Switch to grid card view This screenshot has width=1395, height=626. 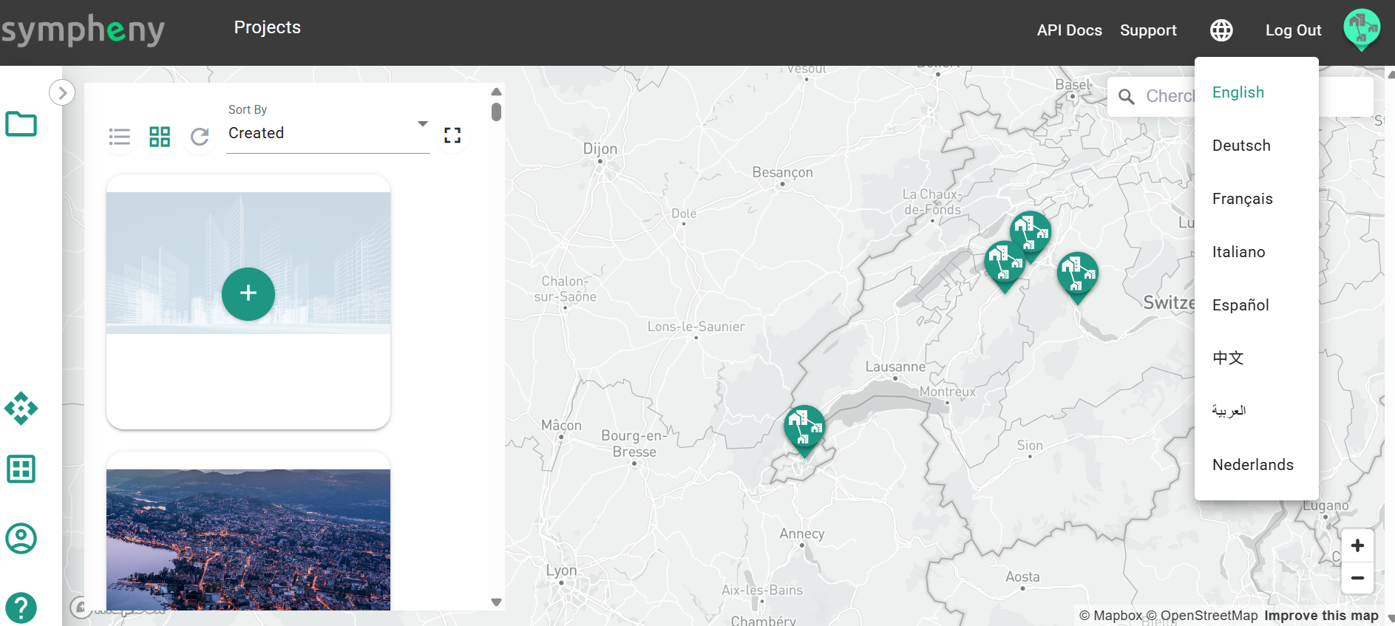click(160, 137)
